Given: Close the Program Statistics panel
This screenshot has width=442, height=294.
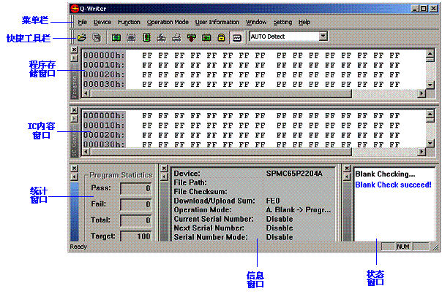Looking at the screenshot, I should pos(73,168).
